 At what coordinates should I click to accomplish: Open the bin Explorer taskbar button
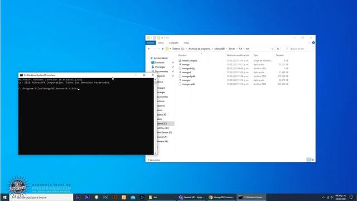162,197
